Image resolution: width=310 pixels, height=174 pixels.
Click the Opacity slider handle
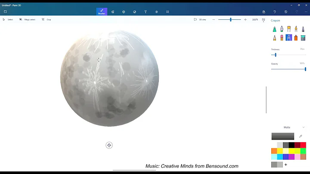pos(305,69)
